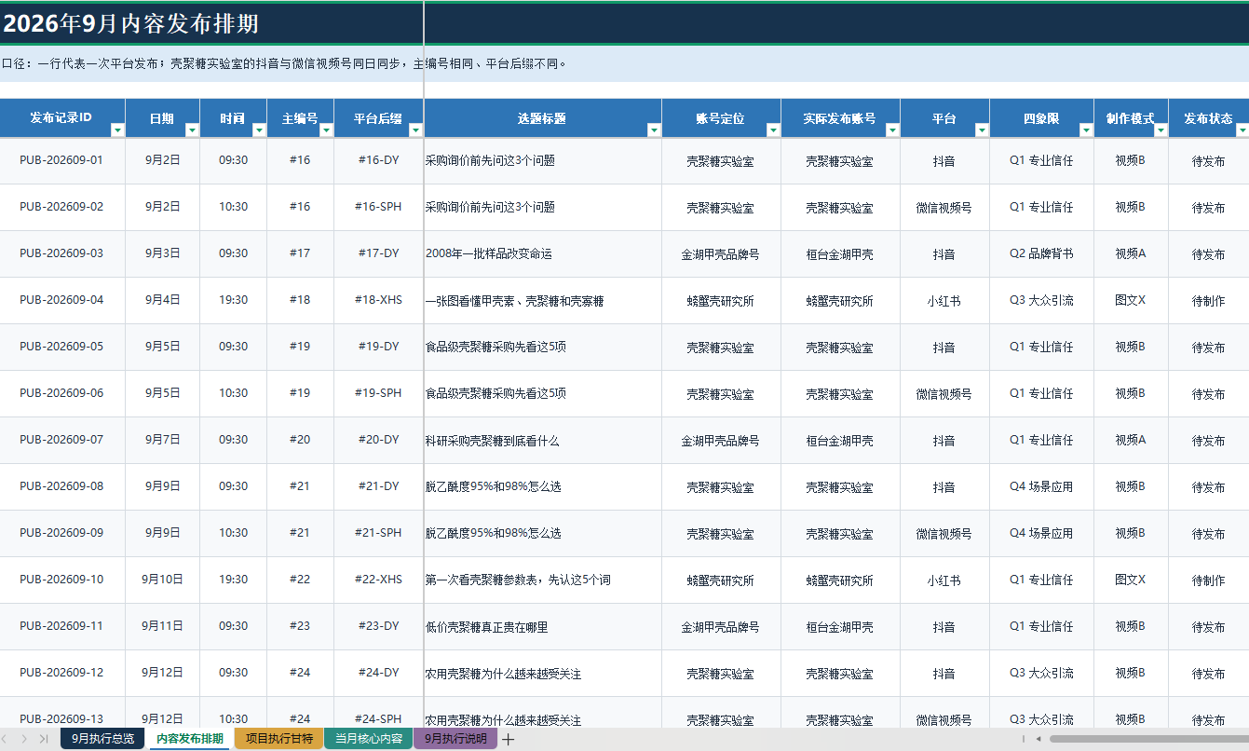Open the 时间 column filter arrow
This screenshot has height=751, width=1249.
pyautogui.click(x=259, y=130)
